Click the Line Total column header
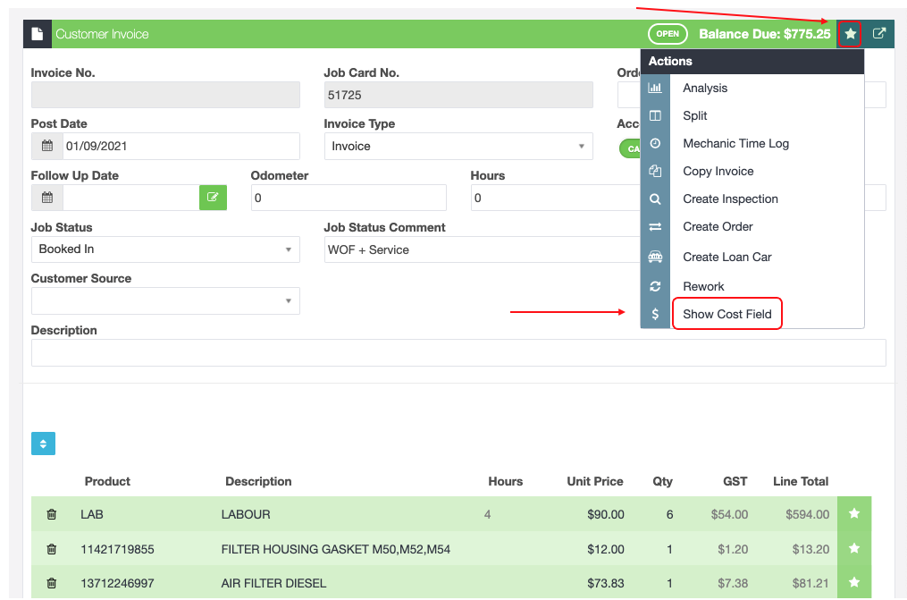Screen dimensions: 907x600 point(801,481)
